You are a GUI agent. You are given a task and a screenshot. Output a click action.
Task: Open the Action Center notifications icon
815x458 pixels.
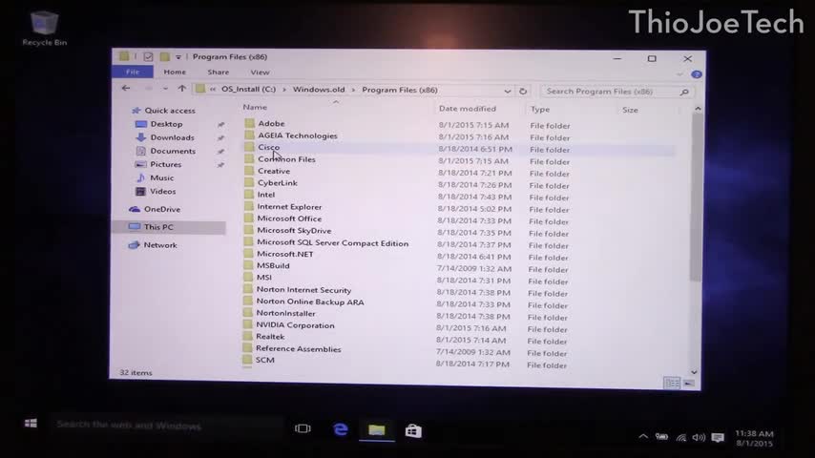(718, 437)
